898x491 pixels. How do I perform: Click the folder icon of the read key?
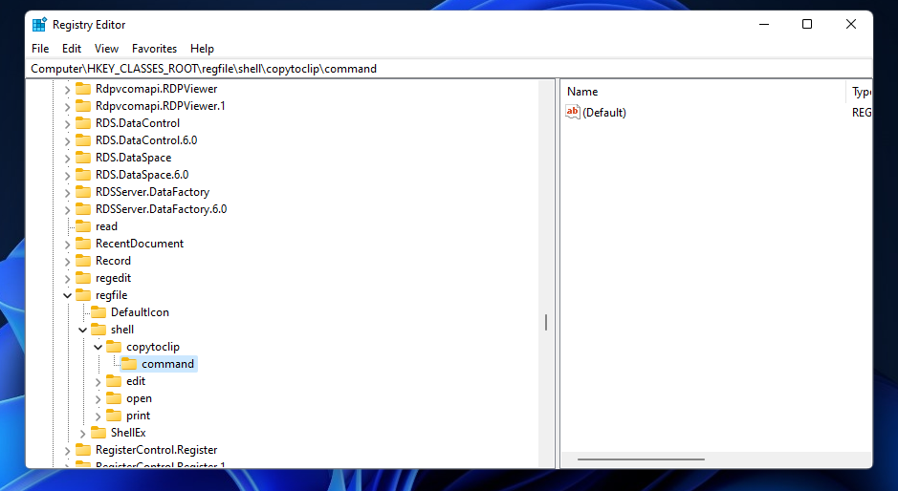[83, 226]
